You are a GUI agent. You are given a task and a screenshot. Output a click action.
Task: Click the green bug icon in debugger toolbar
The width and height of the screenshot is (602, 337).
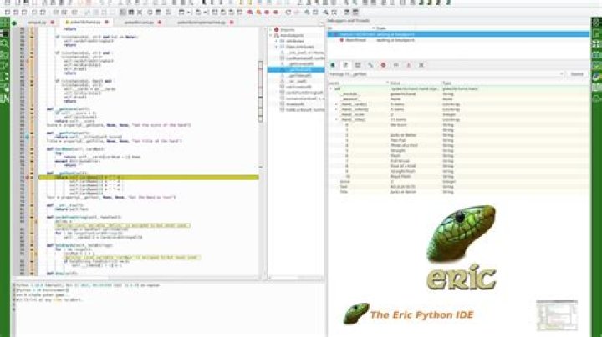click(333, 65)
